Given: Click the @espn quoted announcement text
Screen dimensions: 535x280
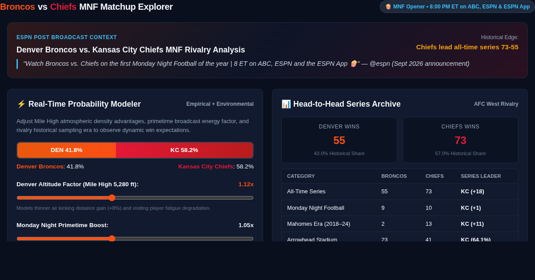Looking at the screenshot, I should pyautogui.click(x=246, y=64).
